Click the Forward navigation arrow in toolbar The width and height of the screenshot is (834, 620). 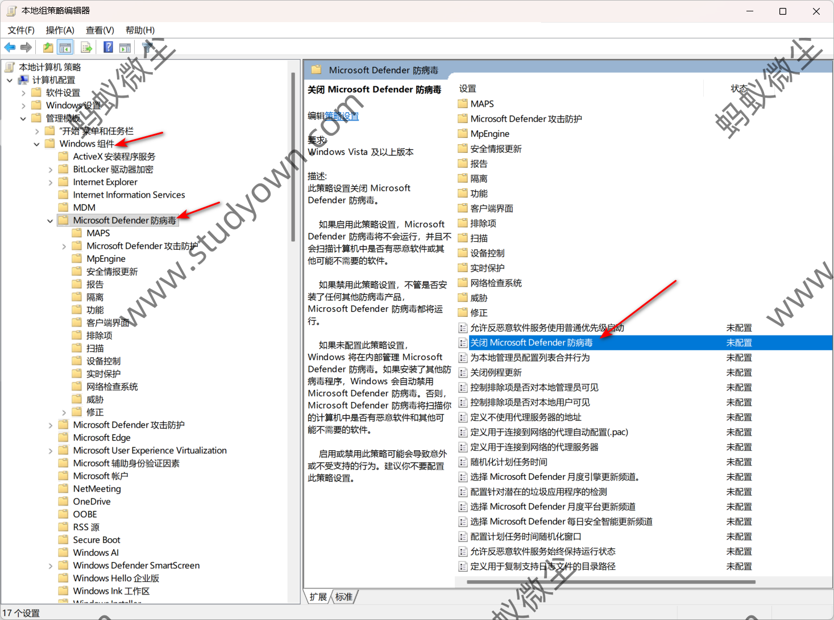(26, 47)
